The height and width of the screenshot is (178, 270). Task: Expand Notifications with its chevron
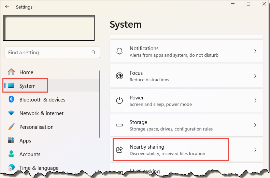pyautogui.click(x=255, y=51)
